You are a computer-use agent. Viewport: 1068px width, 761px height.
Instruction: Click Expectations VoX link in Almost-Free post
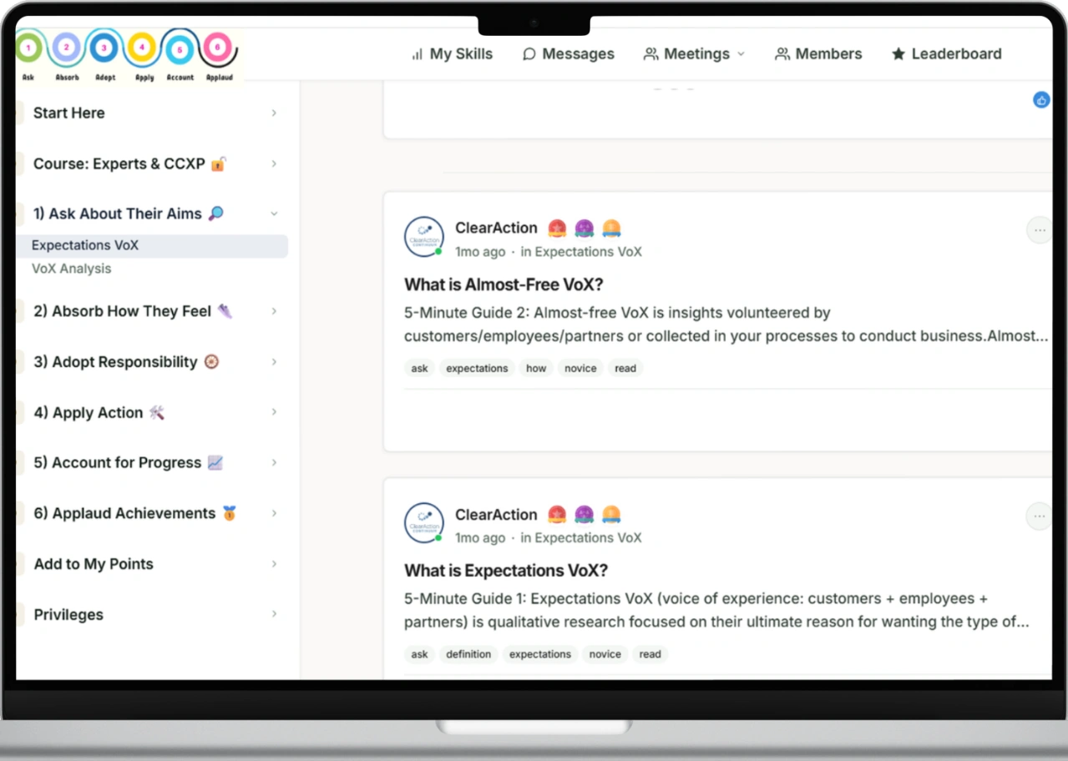coord(588,252)
